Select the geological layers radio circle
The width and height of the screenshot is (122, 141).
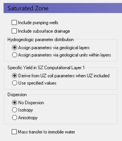coord(15,48)
